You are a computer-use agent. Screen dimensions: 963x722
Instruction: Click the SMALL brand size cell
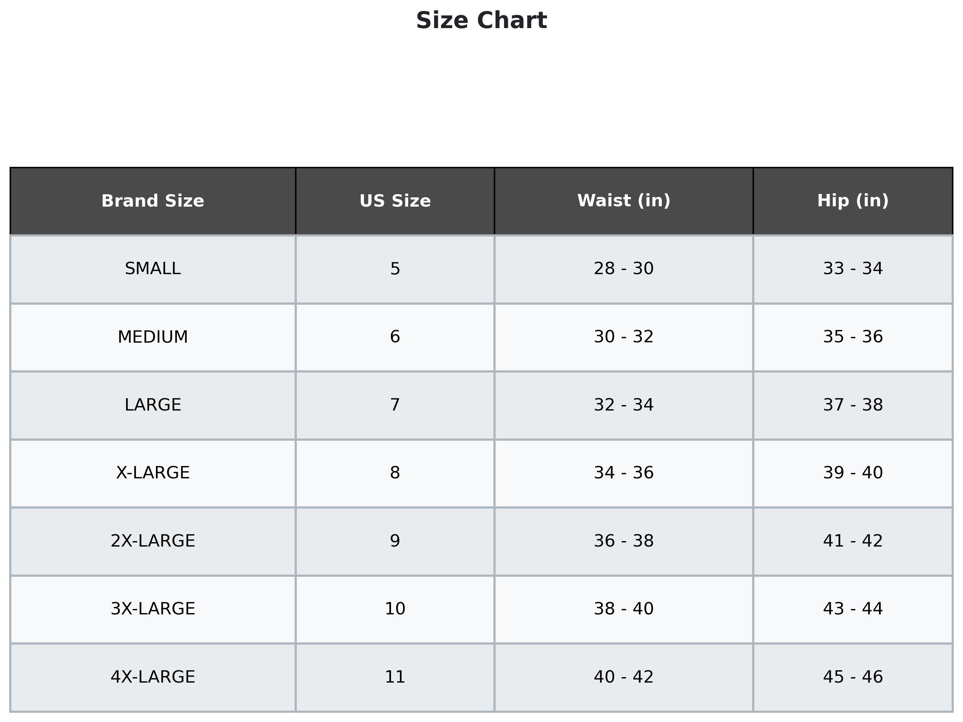click(153, 269)
